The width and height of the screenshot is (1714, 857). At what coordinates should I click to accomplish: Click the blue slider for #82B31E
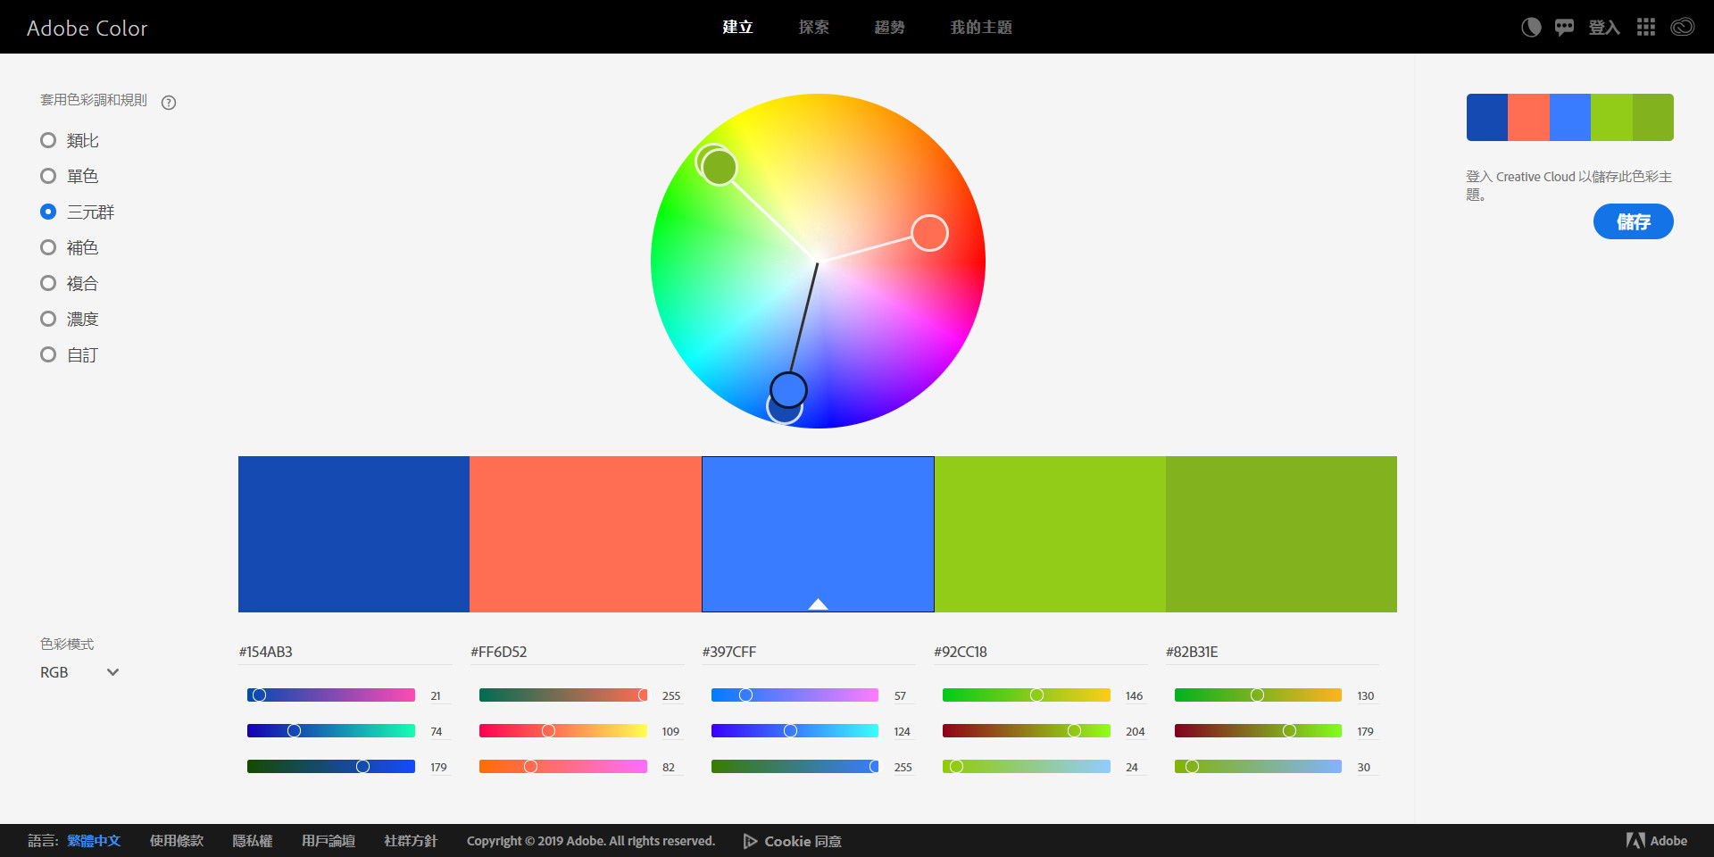coord(1258,767)
